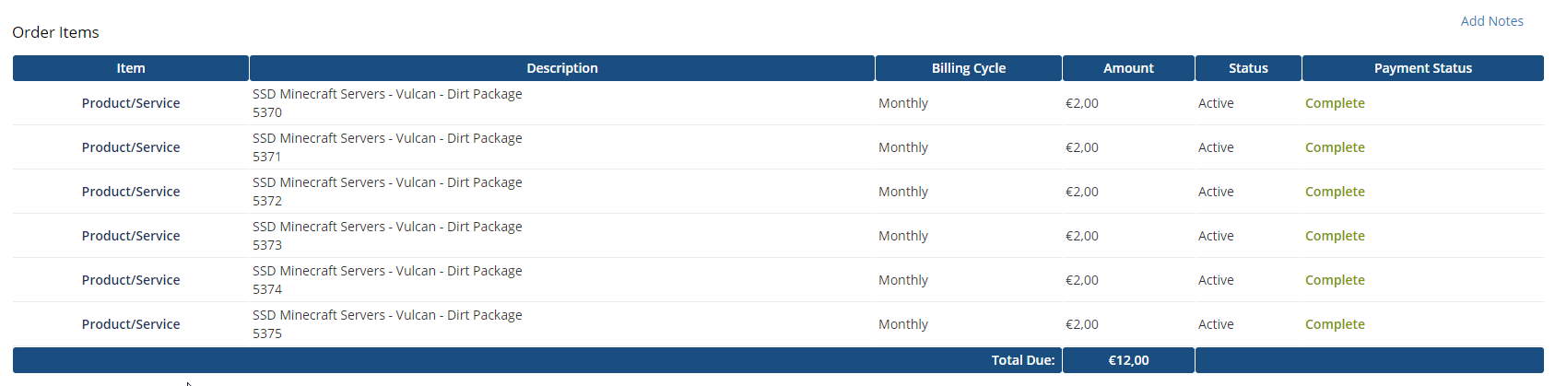
Task: Select the Active status in the 5372 row
Action: point(1216,192)
